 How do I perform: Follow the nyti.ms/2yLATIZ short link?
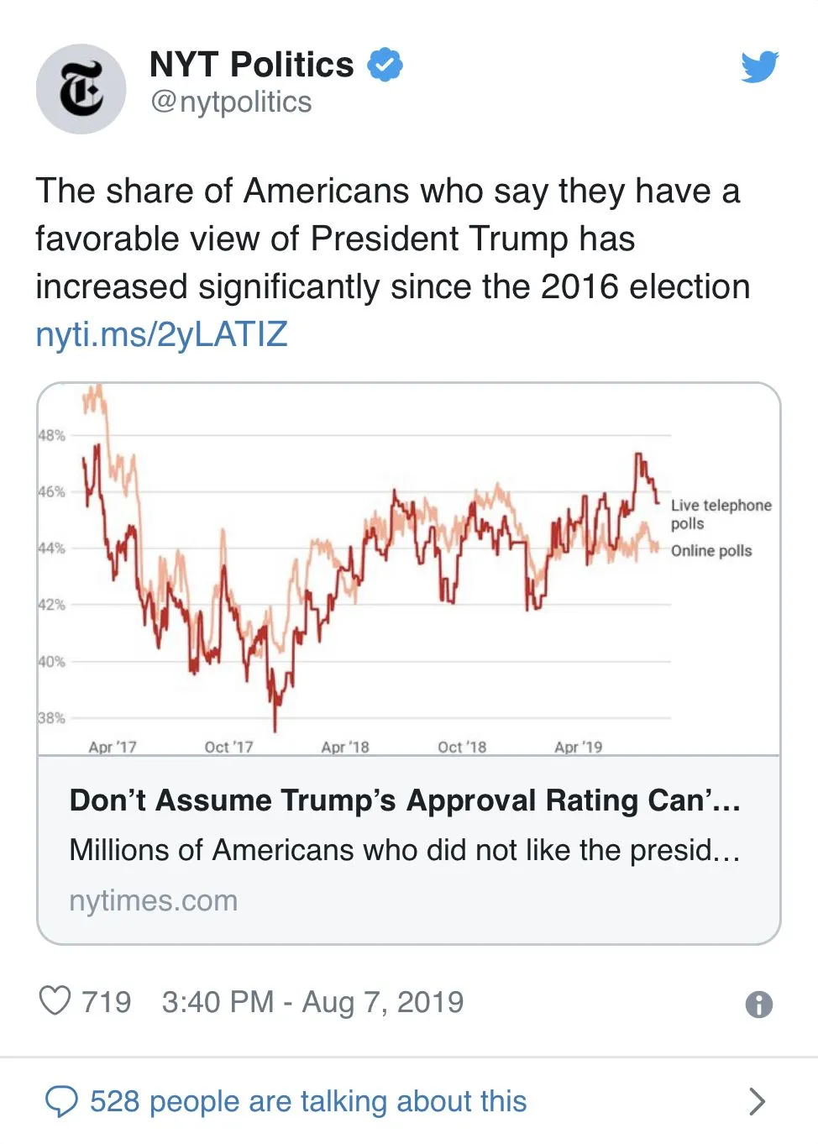click(161, 334)
